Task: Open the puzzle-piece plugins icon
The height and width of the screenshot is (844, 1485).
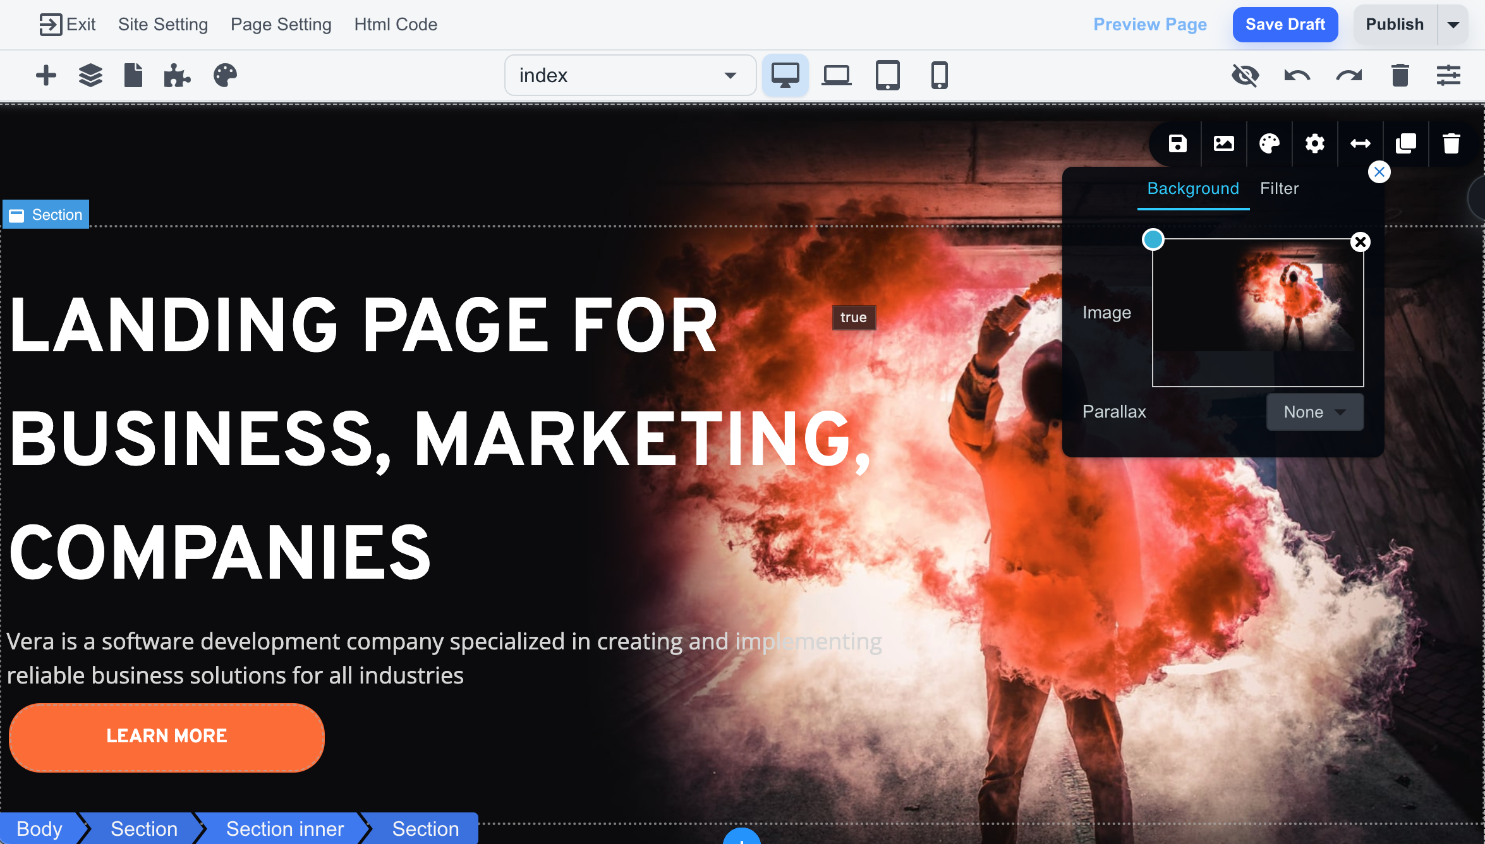Action: tap(177, 76)
